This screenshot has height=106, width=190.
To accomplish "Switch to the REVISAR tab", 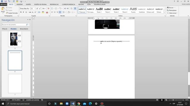I will 81,4.
